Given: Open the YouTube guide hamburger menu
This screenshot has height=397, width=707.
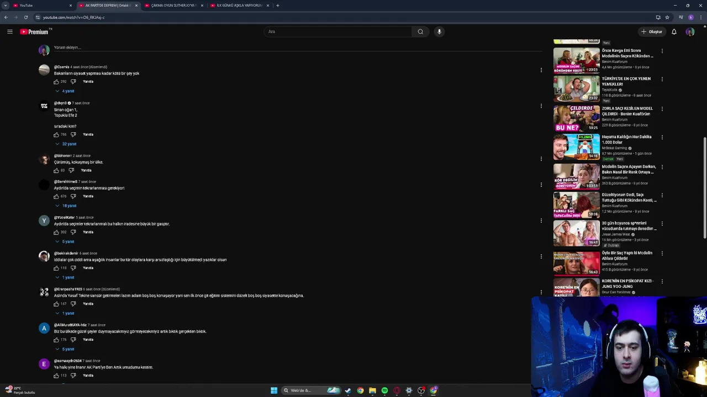Looking at the screenshot, I should [10, 32].
